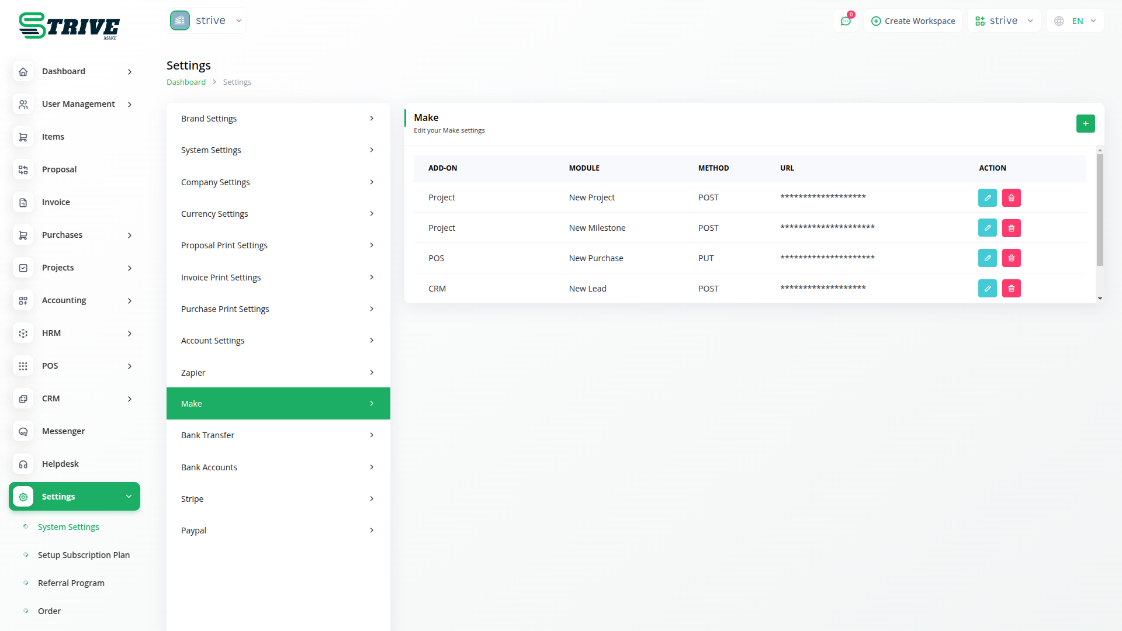The height and width of the screenshot is (631, 1122).
Task: Open the Stripe settings section
Action: click(278, 498)
